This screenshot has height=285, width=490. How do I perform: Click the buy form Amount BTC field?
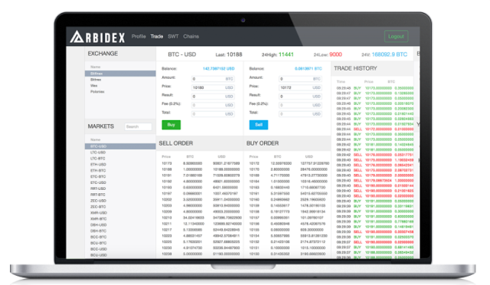(x=213, y=79)
